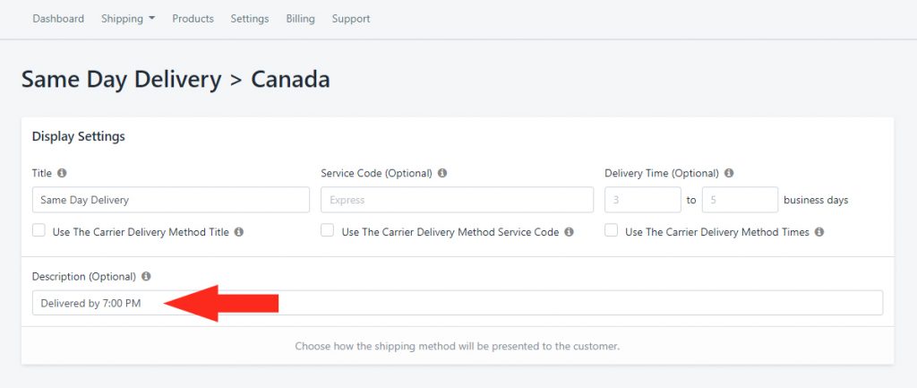This screenshot has width=917, height=388.
Task: Focus the Title field with Same Day Delivery
Action: (171, 200)
